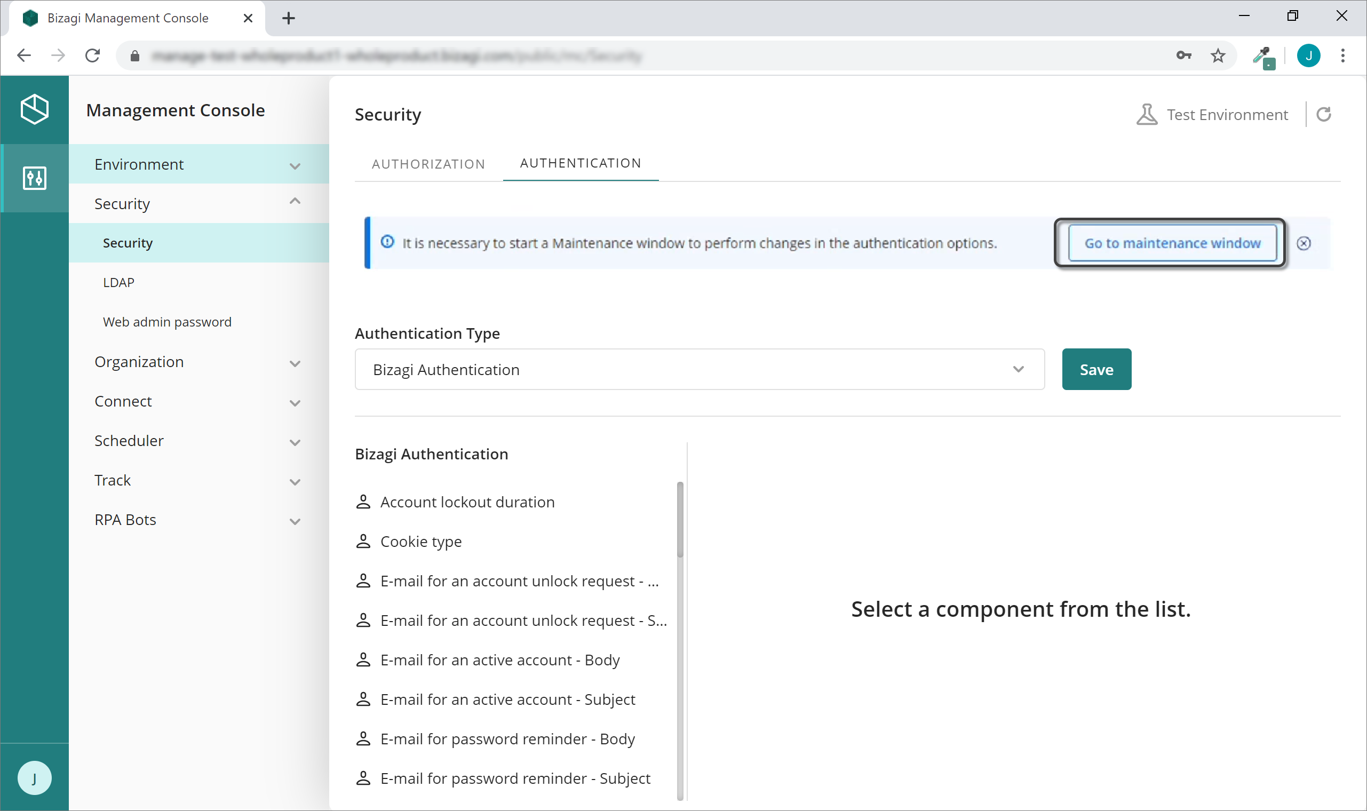Click the Management Console title
1367x811 pixels.
tap(176, 110)
